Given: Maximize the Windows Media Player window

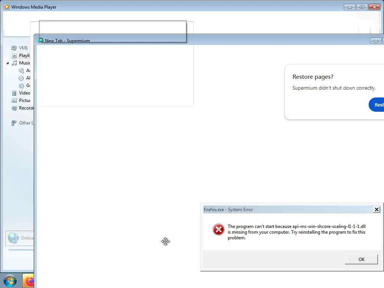Looking at the screenshot, I should 362,7.
